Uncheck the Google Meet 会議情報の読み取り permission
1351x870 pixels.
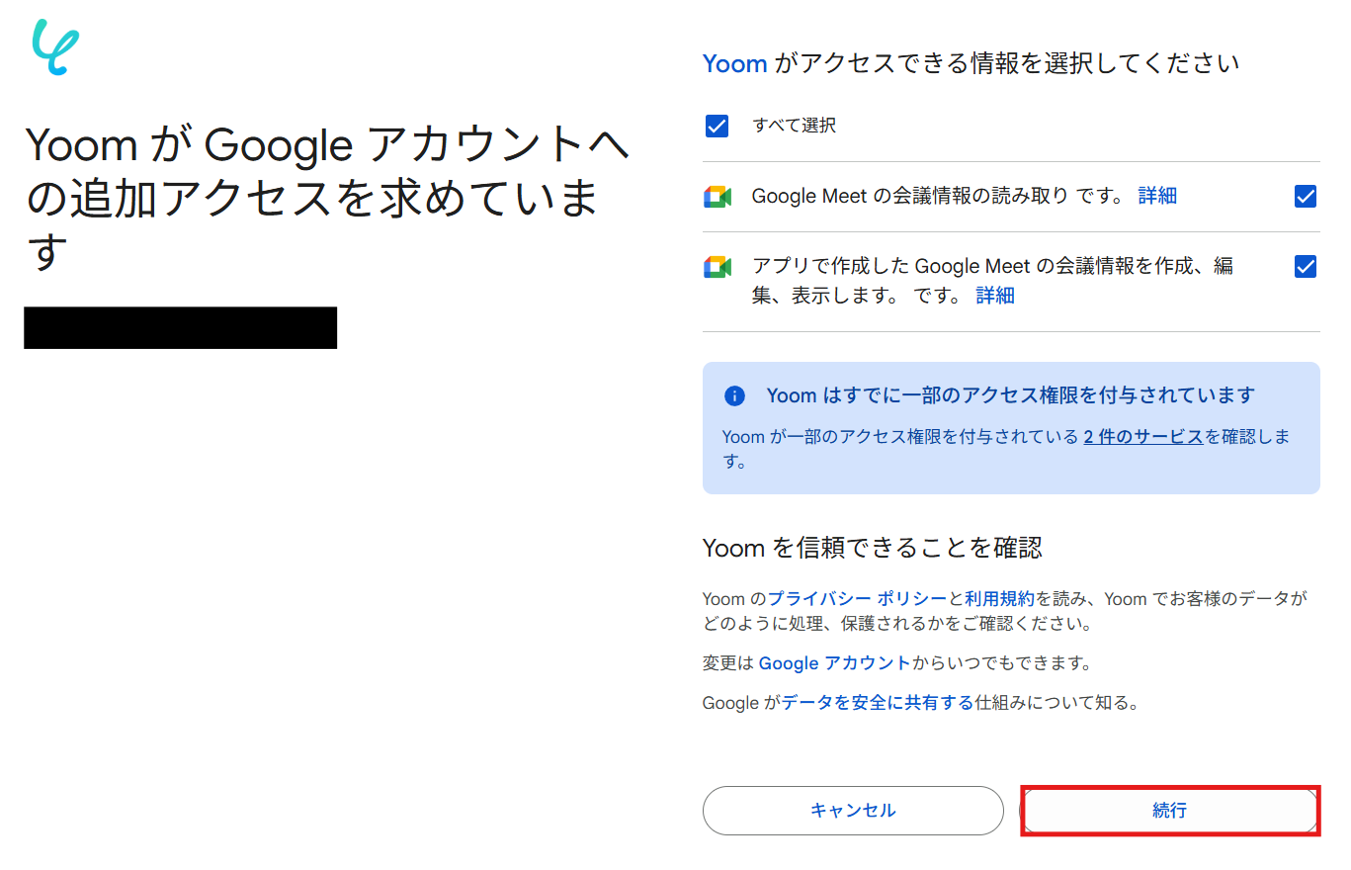(1305, 197)
